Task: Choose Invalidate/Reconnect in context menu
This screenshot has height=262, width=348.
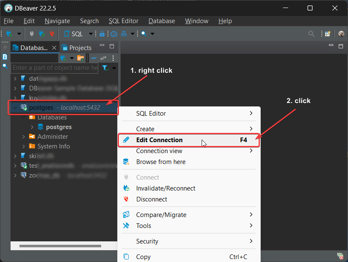Action: coord(189,188)
